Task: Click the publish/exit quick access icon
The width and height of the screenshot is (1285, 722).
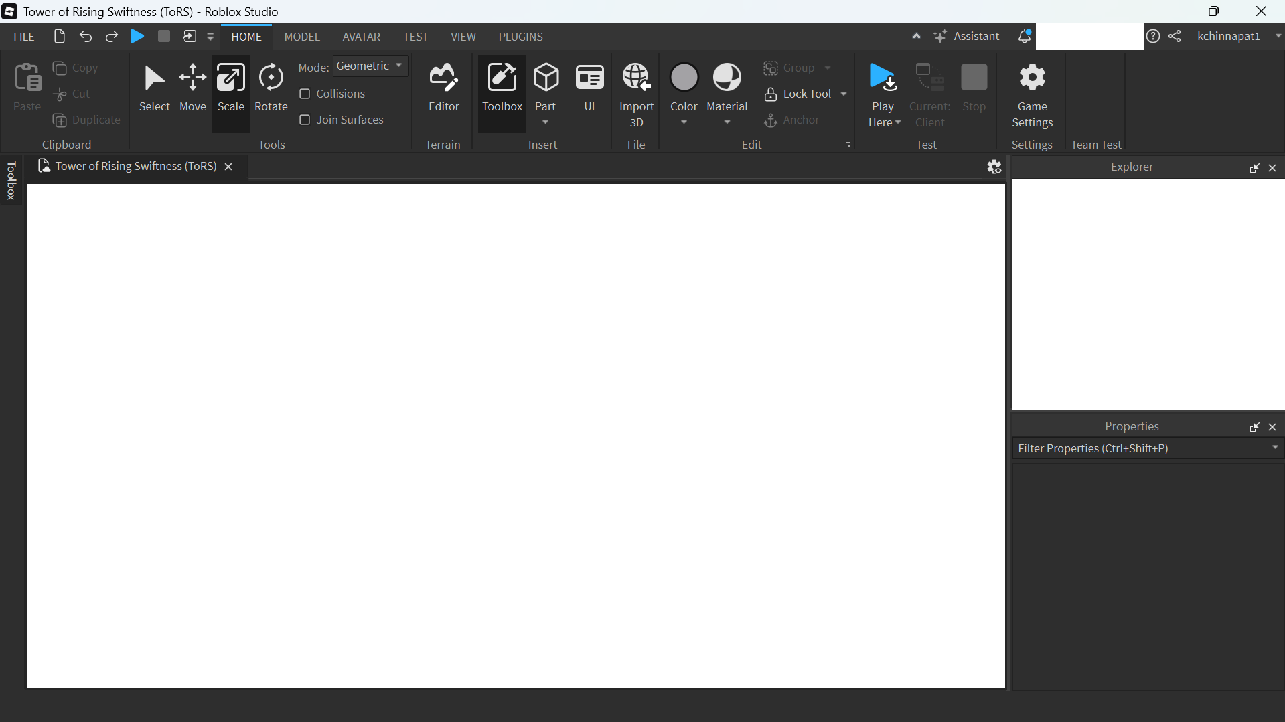Action: 190,36
